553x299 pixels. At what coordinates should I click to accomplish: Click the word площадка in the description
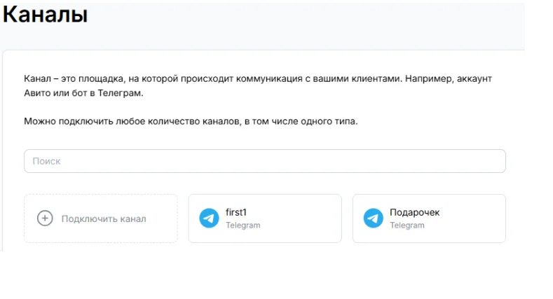[x=95, y=78]
